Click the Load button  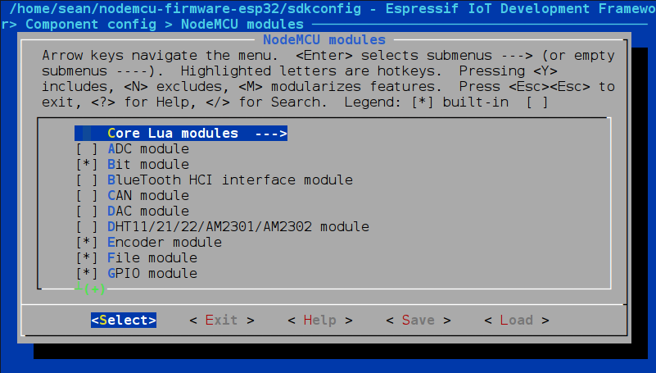(517, 321)
